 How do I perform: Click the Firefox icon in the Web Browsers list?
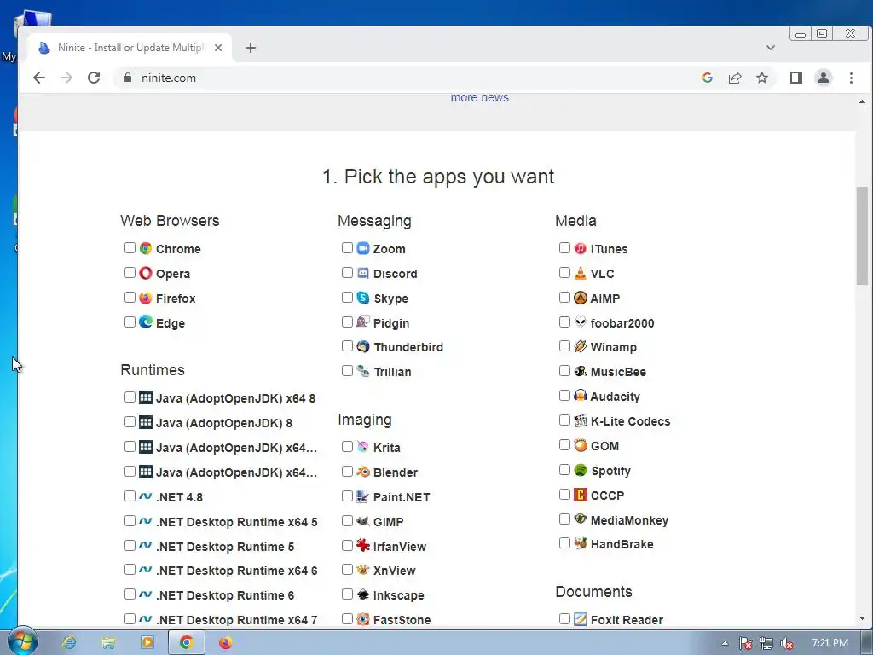146,298
